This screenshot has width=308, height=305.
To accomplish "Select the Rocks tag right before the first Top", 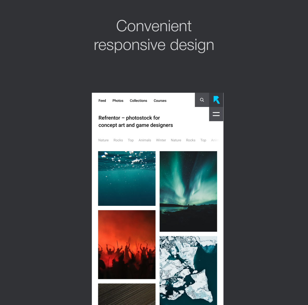I will [118, 140].
